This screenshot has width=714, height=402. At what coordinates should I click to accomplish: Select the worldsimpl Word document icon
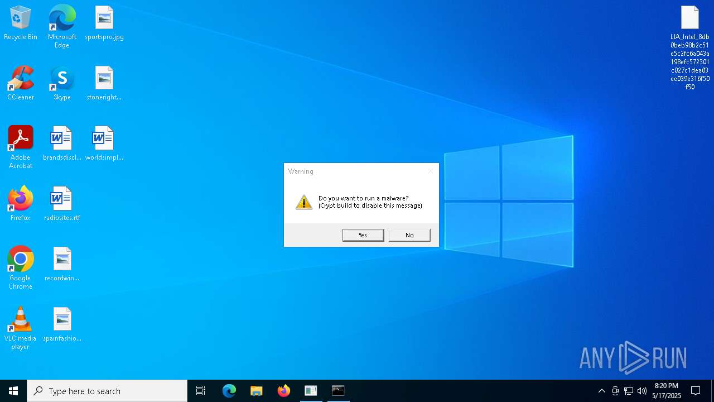coord(104,143)
